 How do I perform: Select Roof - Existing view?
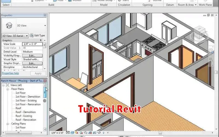click(x=24, y=116)
